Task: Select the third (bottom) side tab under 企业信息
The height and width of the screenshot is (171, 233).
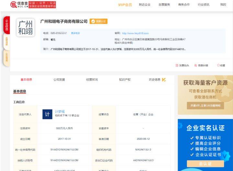Action: click(7, 57)
